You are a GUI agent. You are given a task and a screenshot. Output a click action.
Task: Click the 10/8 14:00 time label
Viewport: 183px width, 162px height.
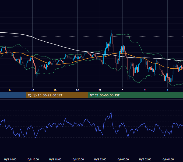click(x=10, y=159)
